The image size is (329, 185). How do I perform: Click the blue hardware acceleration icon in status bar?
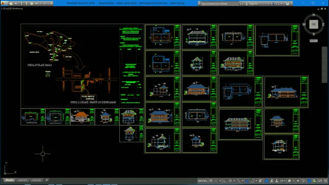309,181
